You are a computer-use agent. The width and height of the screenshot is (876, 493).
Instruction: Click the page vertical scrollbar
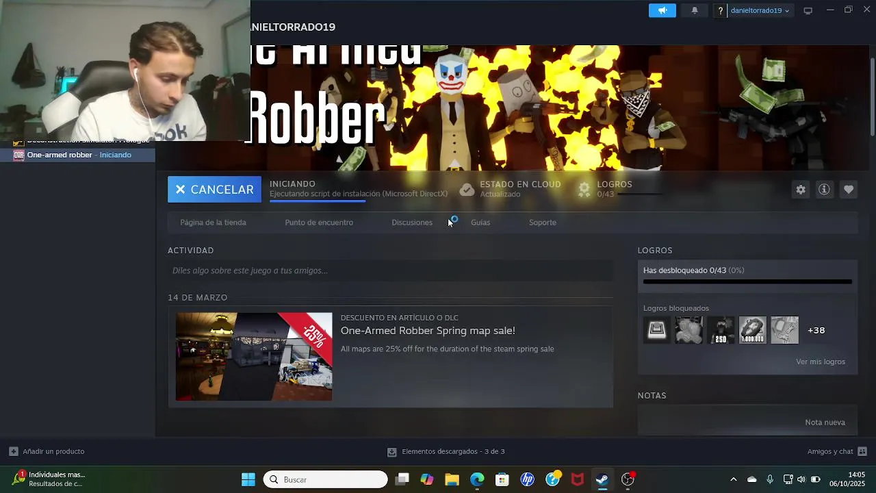[x=872, y=96]
